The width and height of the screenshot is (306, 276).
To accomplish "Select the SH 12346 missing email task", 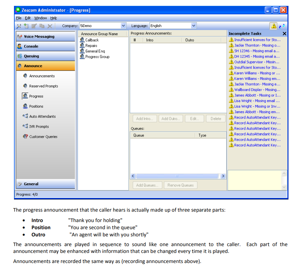I will tap(255, 51).
